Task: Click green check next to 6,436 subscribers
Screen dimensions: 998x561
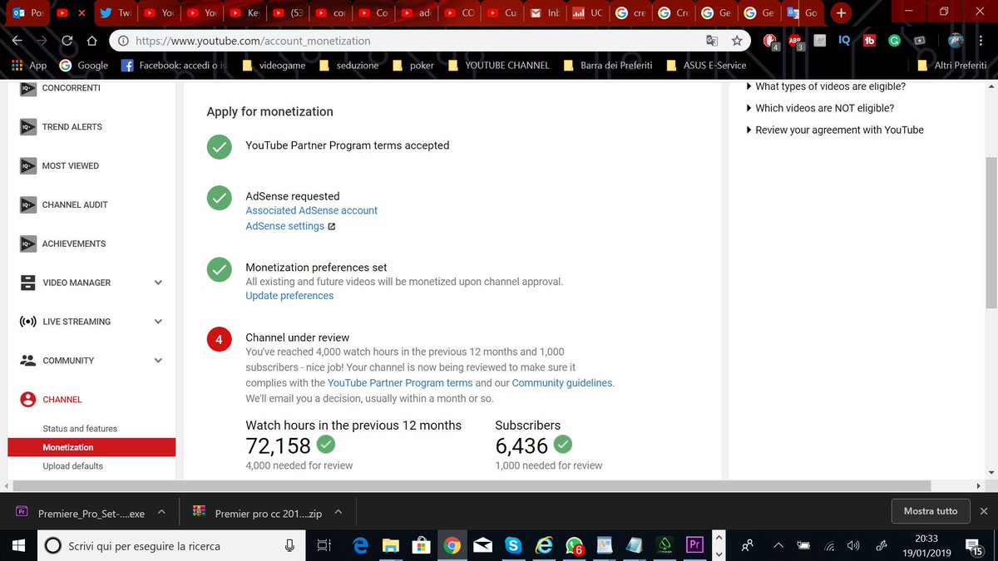Action: tap(563, 444)
